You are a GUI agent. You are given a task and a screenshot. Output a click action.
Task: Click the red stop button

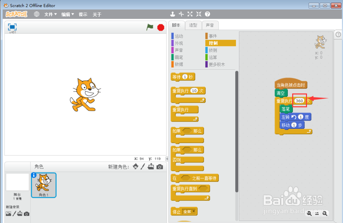[x=161, y=27]
